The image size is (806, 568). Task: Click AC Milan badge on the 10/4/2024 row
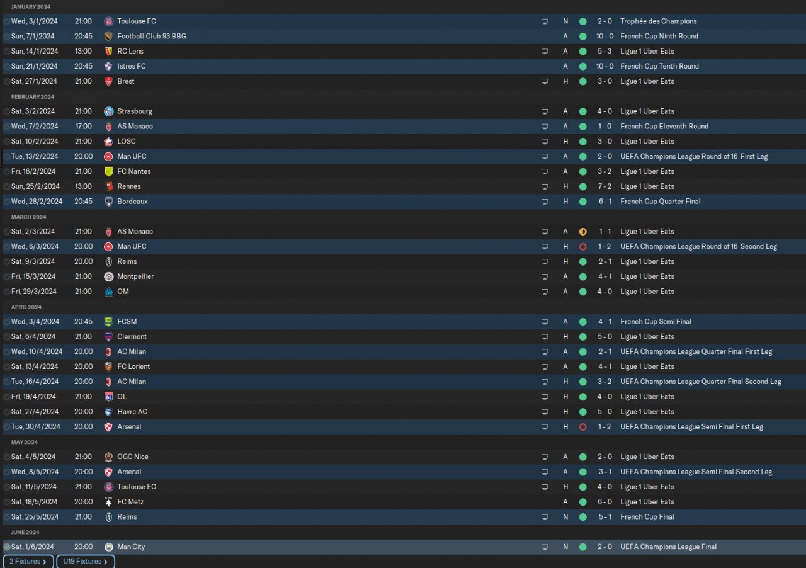pos(108,352)
